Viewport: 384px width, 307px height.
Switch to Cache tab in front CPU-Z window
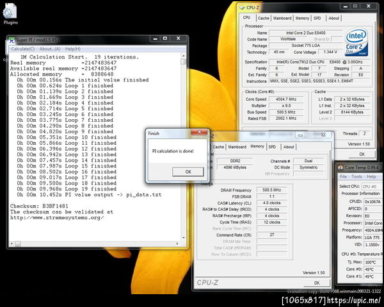(218, 147)
